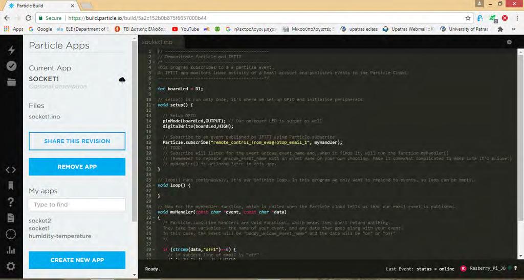The image size is (524, 280).
Task: Close the Particle Build browser tab
Action: tap(73, 6)
